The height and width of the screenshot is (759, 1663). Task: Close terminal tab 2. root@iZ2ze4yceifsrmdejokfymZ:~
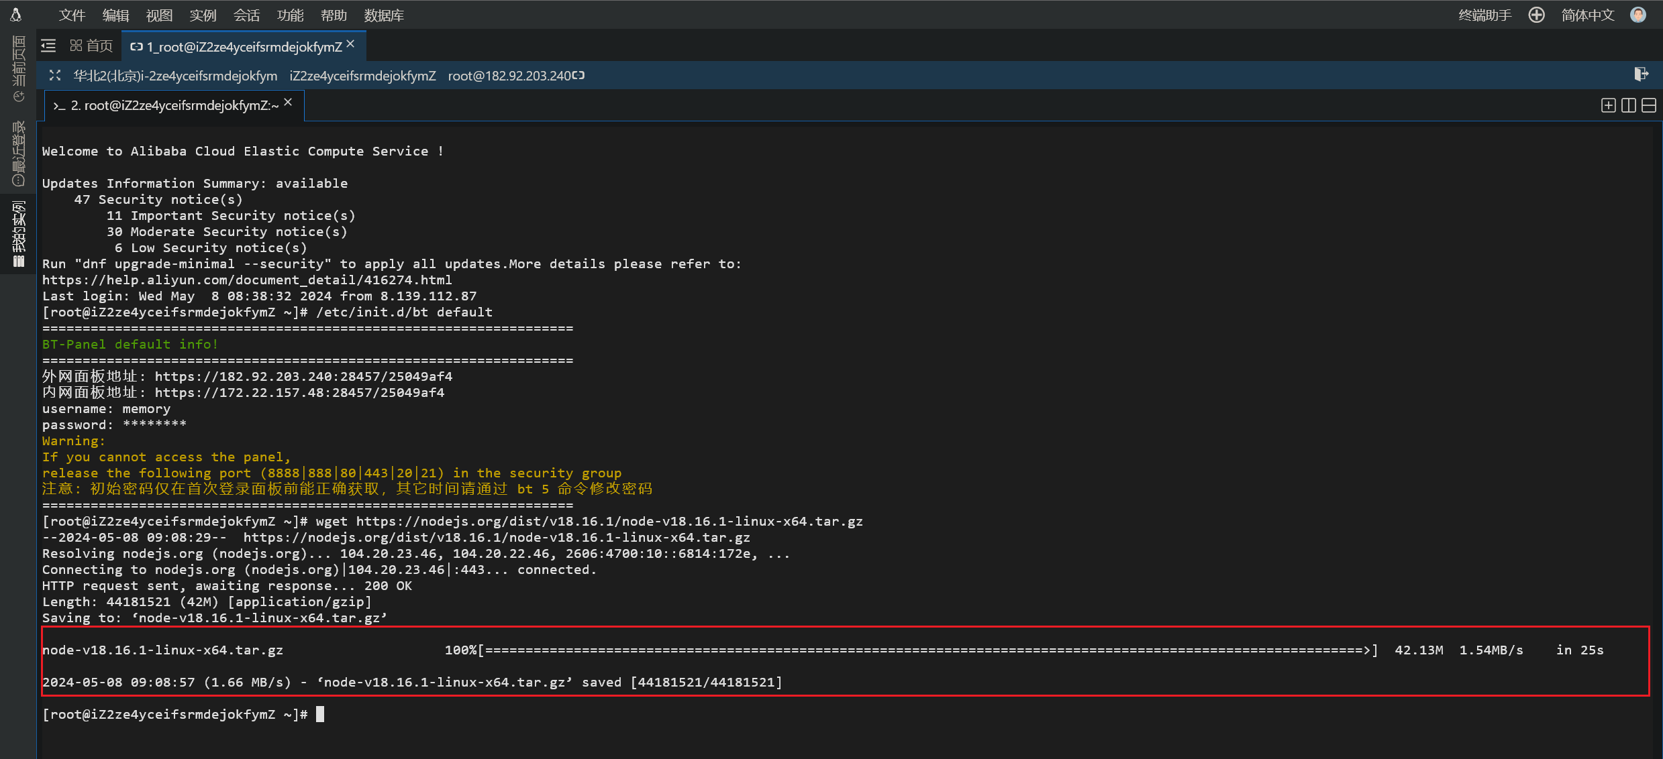click(x=288, y=102)
